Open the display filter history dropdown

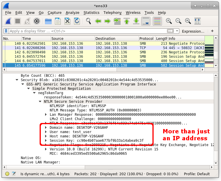pos(177,31)
